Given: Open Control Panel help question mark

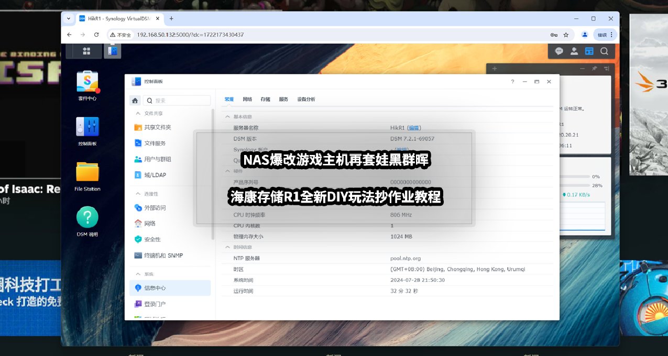Looking at the screenshot, I should [512, 82].
